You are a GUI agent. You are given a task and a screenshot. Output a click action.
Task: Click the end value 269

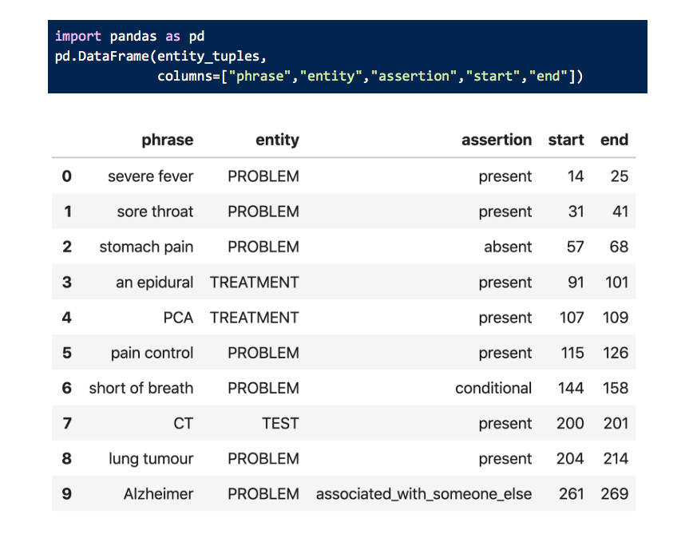click(x=614, y=494)
